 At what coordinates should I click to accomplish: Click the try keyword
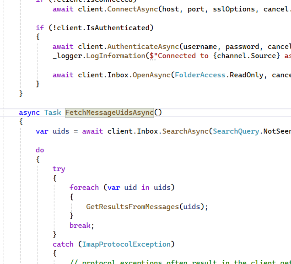tap(59, 169)
